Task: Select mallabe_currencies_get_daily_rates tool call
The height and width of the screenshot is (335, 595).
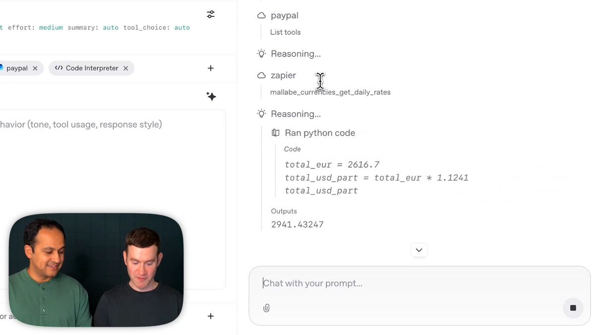Action: tap(330, 92)
